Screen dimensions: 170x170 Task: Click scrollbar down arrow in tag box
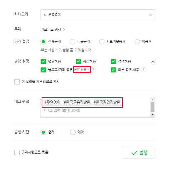pyautogui.click(x=153, y=115)
